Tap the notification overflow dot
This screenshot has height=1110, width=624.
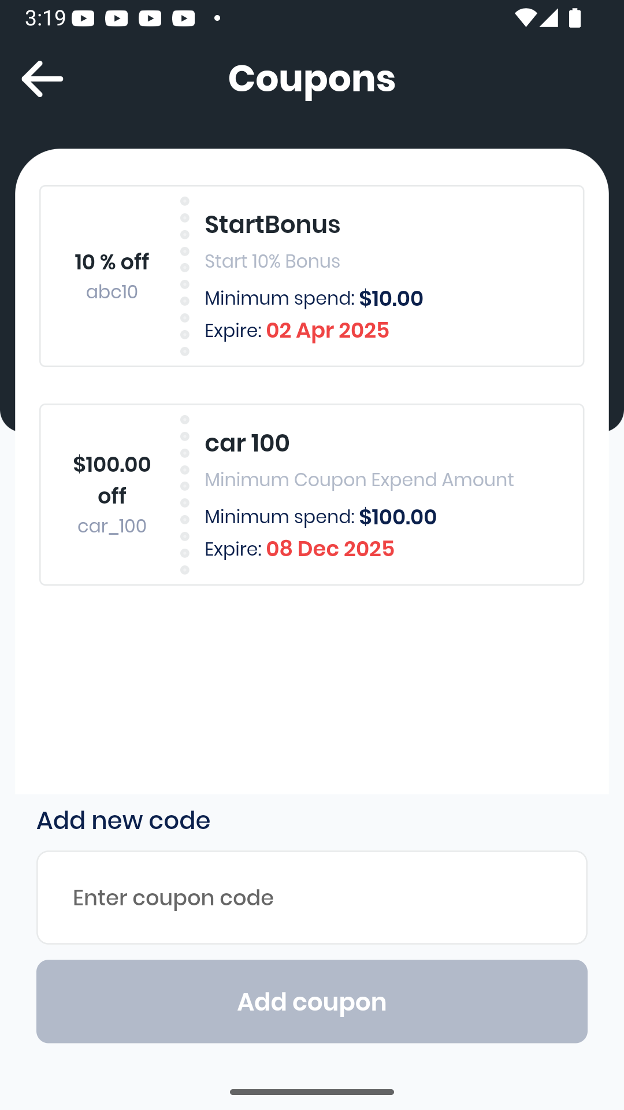click(217, 18)
